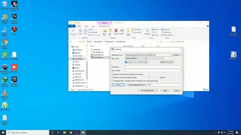Click Copy path in the ribbon
This screenshot has height=135, width=241.
(x=93, y=32)
